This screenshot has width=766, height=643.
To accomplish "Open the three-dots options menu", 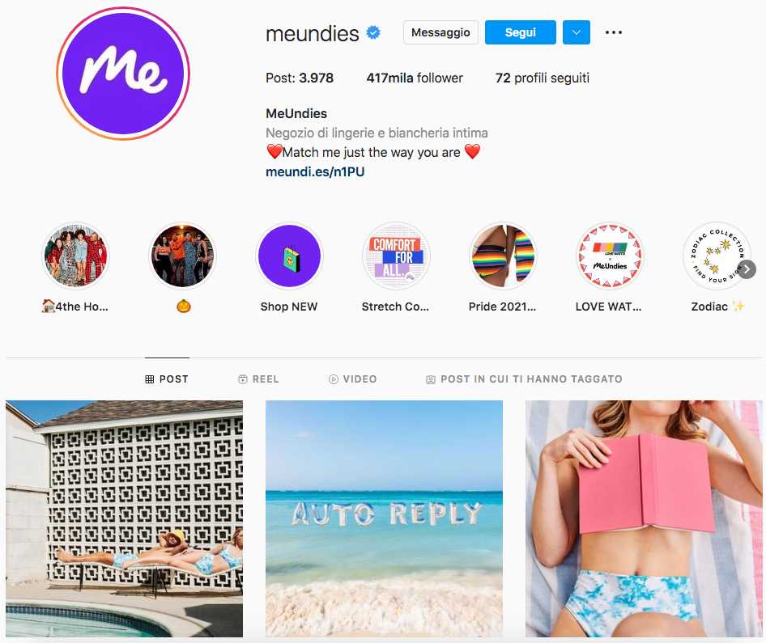I will point(614,32).
